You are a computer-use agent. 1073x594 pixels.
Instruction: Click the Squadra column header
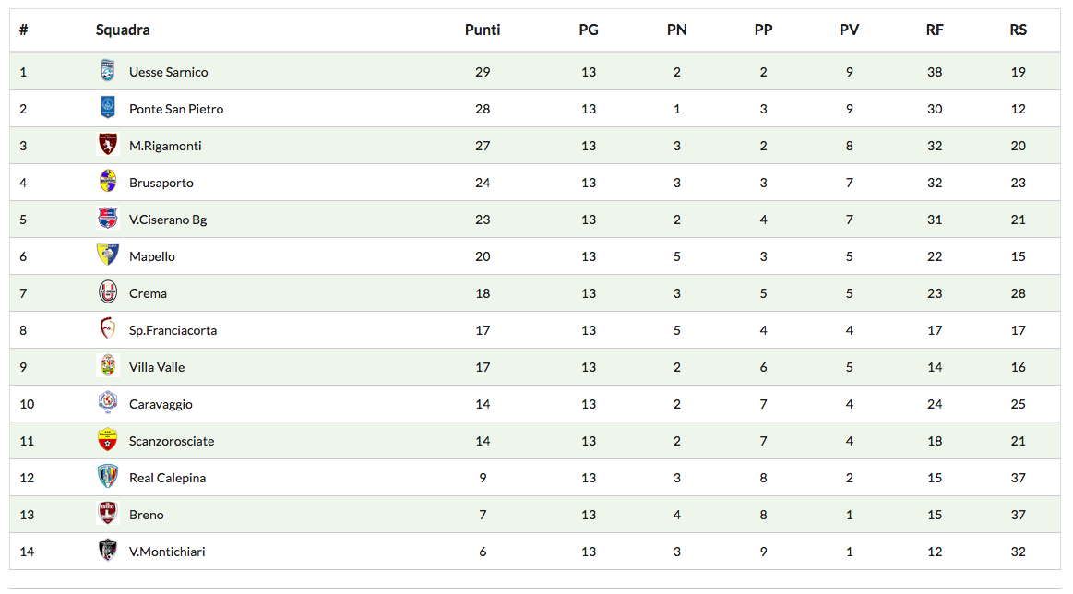[123, 30]
